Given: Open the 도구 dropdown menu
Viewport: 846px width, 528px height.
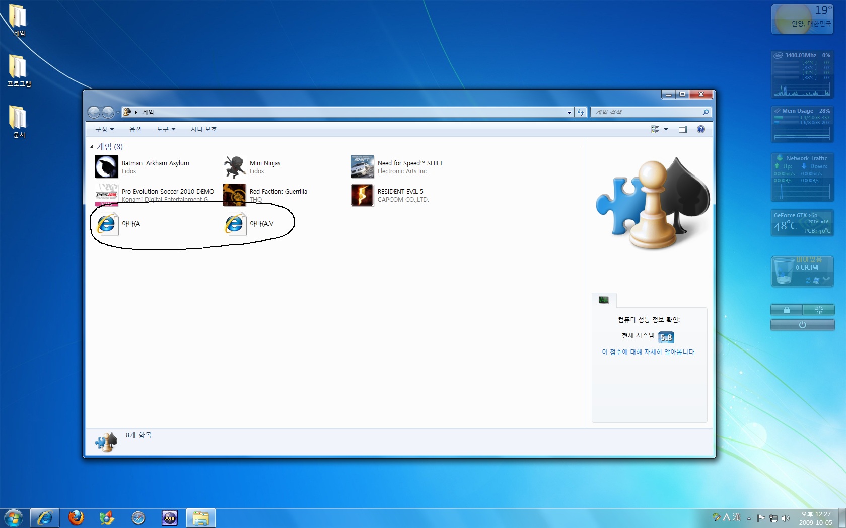Looking at the screenshot, I should [x=166, y=129].
